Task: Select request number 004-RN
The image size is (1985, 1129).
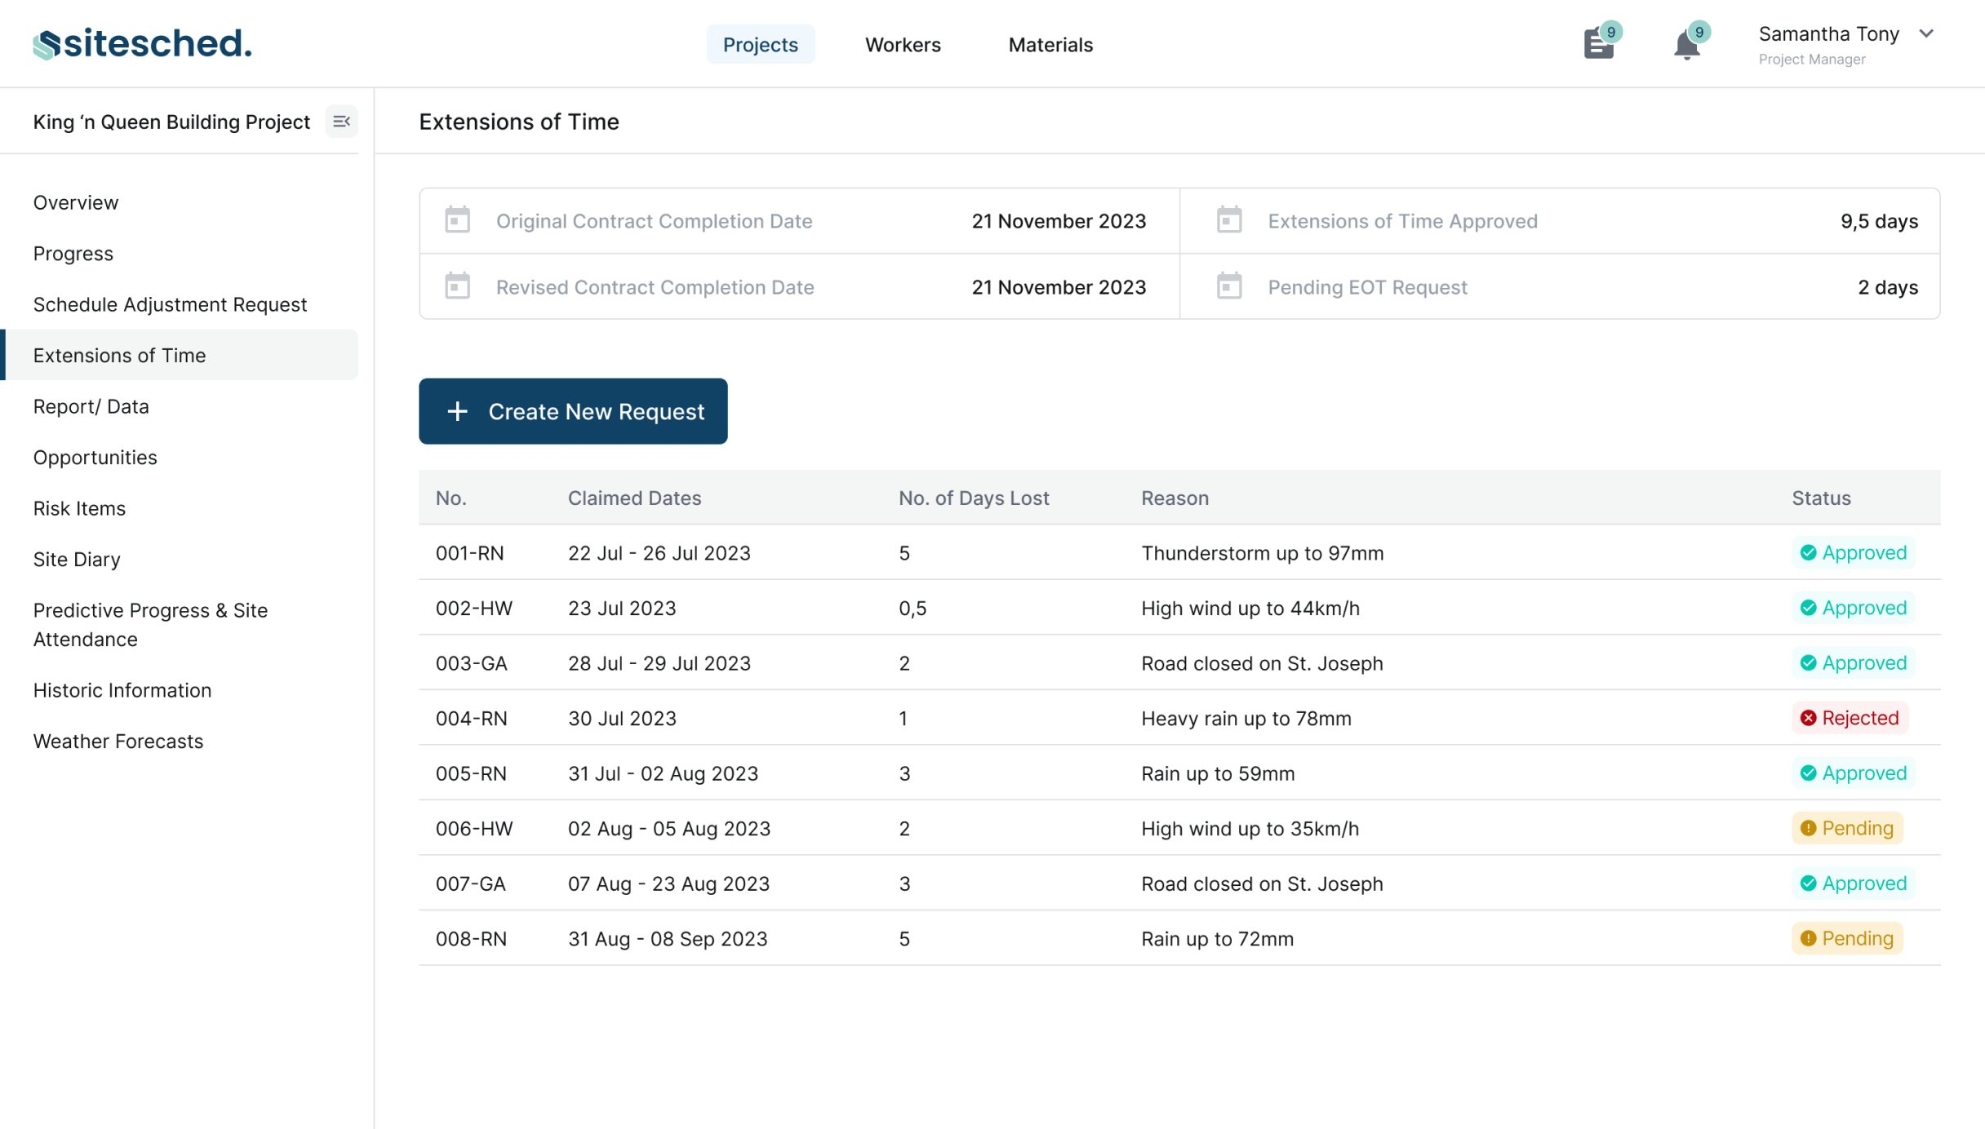Action: pos(472,719)
